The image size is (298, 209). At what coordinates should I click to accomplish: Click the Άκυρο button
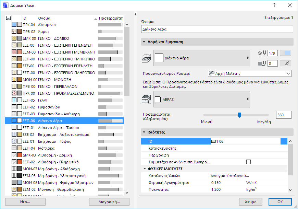[x=251, y=202]
